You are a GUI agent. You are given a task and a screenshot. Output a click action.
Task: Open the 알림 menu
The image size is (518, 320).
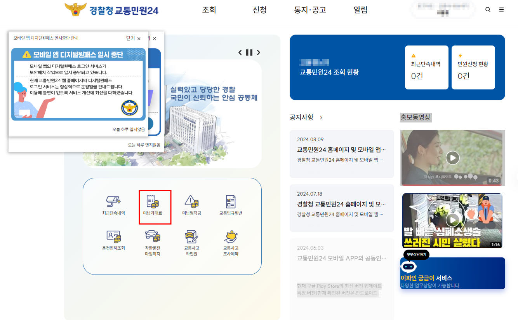[360, 10]
